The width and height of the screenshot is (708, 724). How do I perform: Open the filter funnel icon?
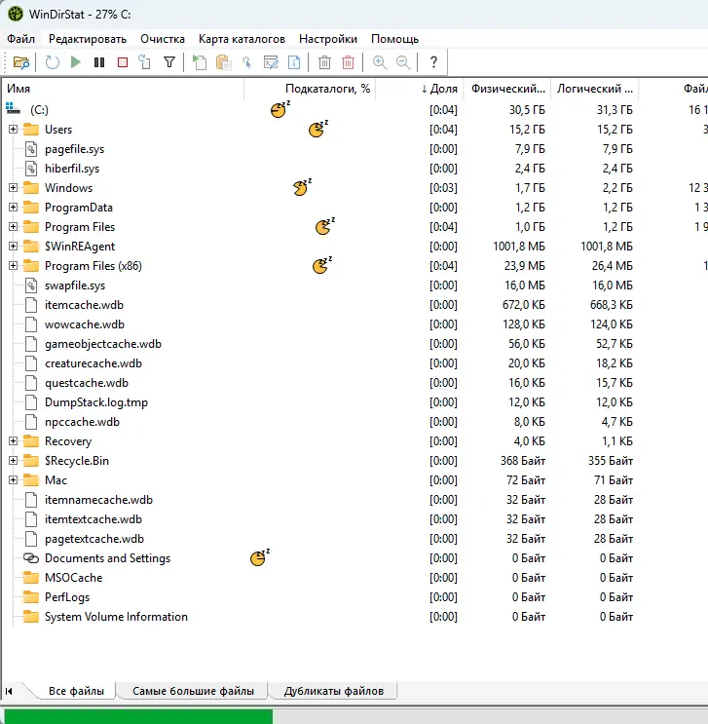pos(169,61)
